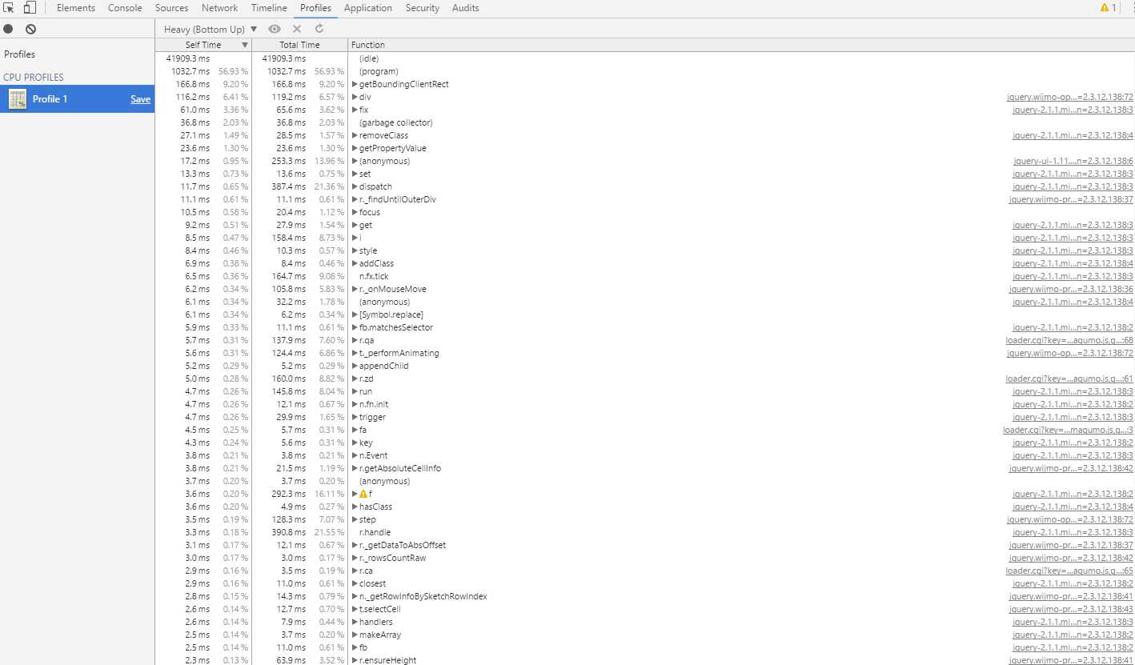Screen dimensions: 1135x665
Task: Expand the r._findUntilOuterDiv row
Action: coord(355,199)
